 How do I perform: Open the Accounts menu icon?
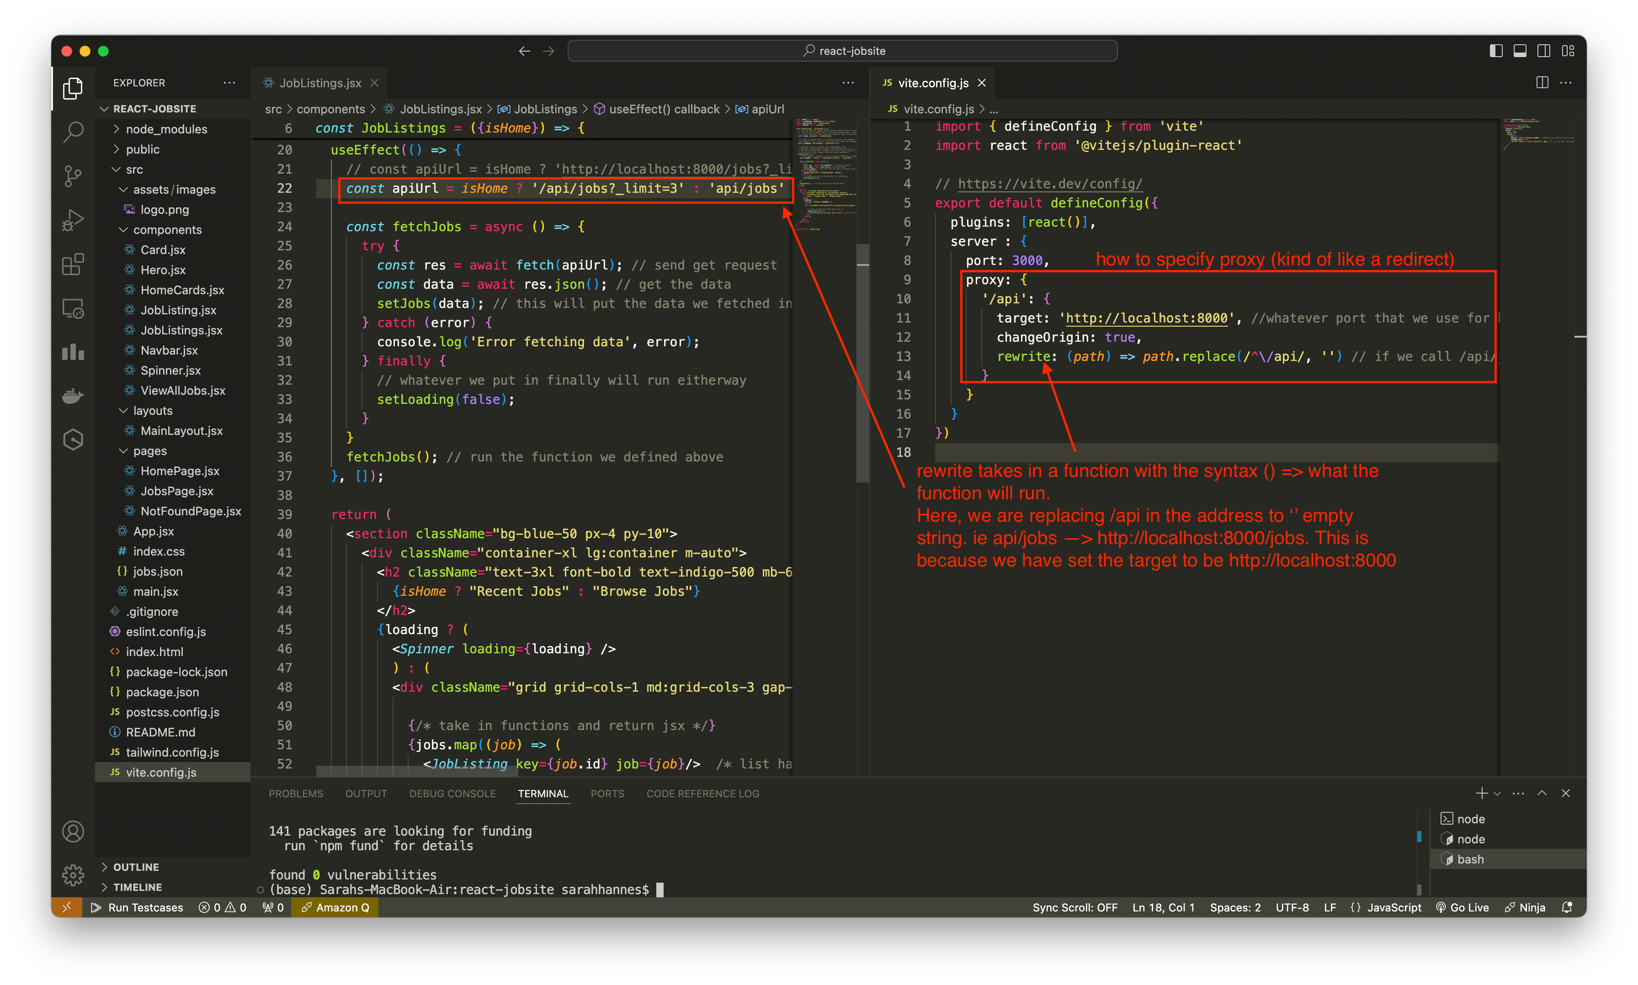(x=72, y=831)
